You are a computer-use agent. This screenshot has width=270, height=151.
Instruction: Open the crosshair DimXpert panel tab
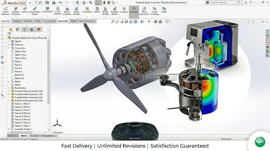point(32,29)
